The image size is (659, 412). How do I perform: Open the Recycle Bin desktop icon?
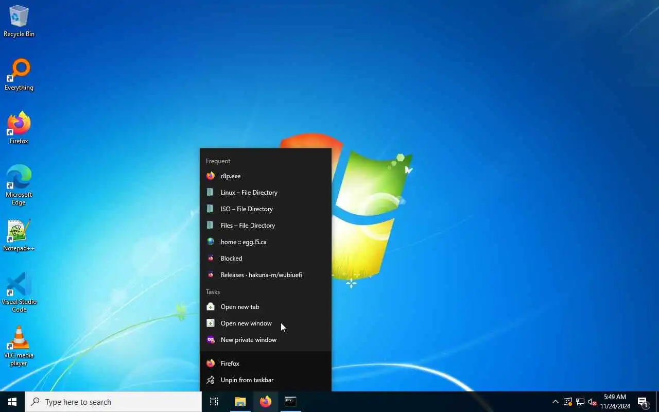click(x=19, y=22)
